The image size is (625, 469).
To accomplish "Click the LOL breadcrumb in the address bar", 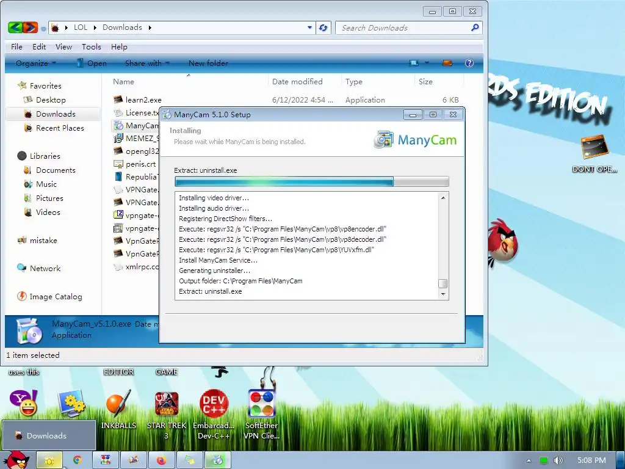I will [80, 27].
